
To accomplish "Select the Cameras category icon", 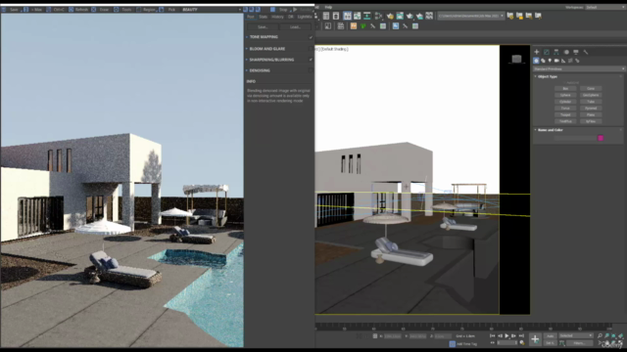I will coord(556,61).
